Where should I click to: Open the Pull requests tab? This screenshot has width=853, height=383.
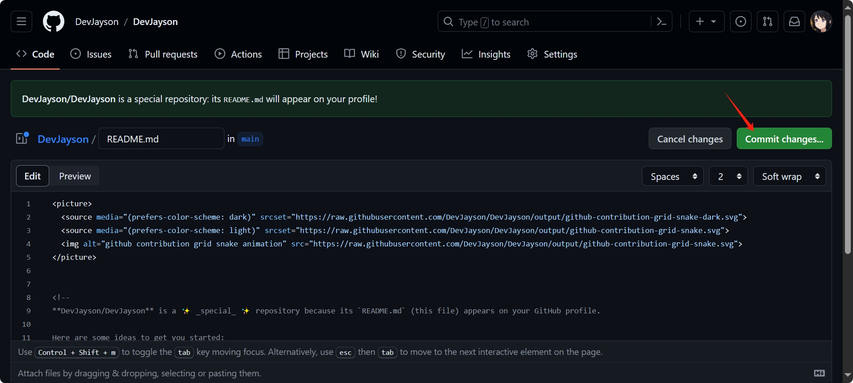pos(163,54)
